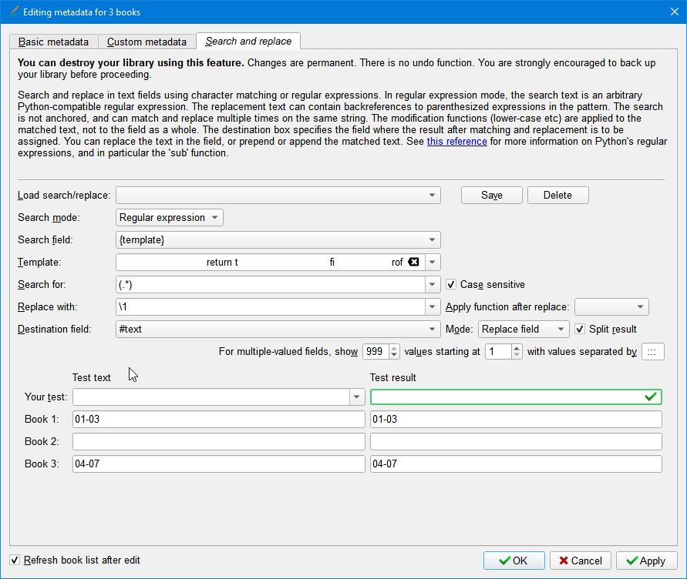Click the calibre icon in the title bar
The width and height of the screenshot is (687, 579).
pos(12,12)
